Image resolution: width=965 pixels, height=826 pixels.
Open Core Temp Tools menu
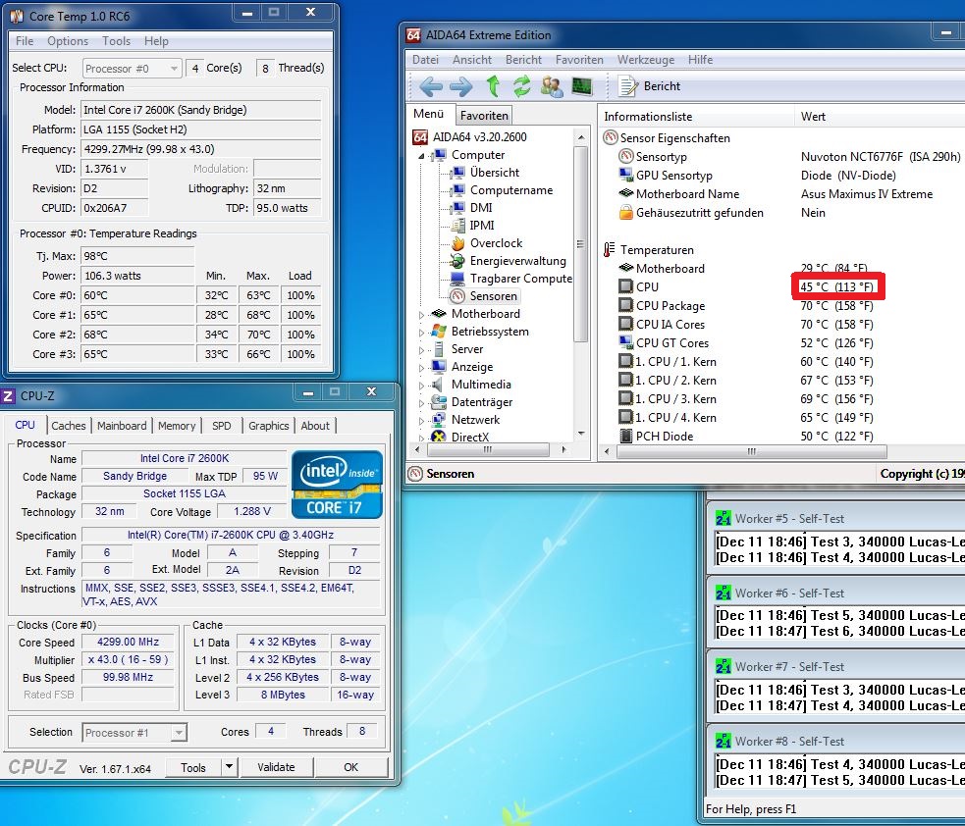116,41
